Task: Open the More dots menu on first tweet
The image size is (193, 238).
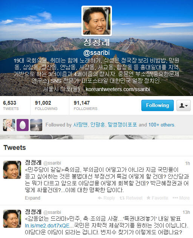Action: (175, 198)
